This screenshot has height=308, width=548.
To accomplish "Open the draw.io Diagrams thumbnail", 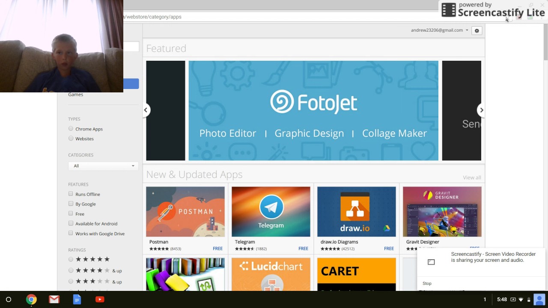I will pyautogui.click(x=357, y=211).
